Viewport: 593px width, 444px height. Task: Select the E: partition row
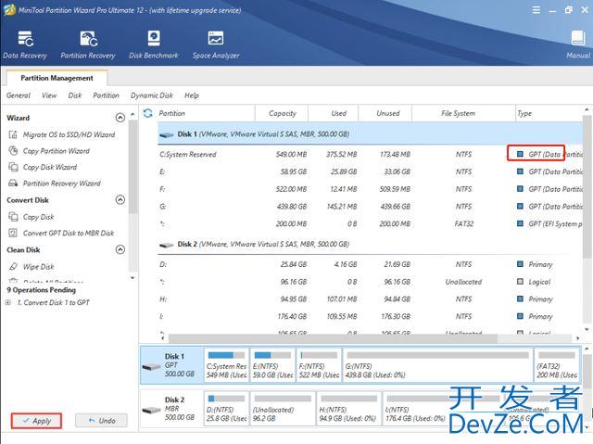click(371, 171)
